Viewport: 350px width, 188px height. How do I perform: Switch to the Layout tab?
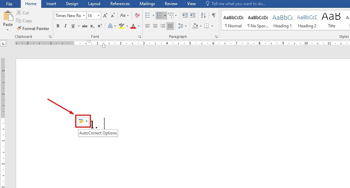(x=94, y=4)
